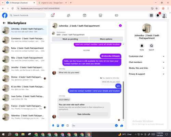171x137 pixels.
Task: Open the Windows notification center icon
Action: coord(167,134)
